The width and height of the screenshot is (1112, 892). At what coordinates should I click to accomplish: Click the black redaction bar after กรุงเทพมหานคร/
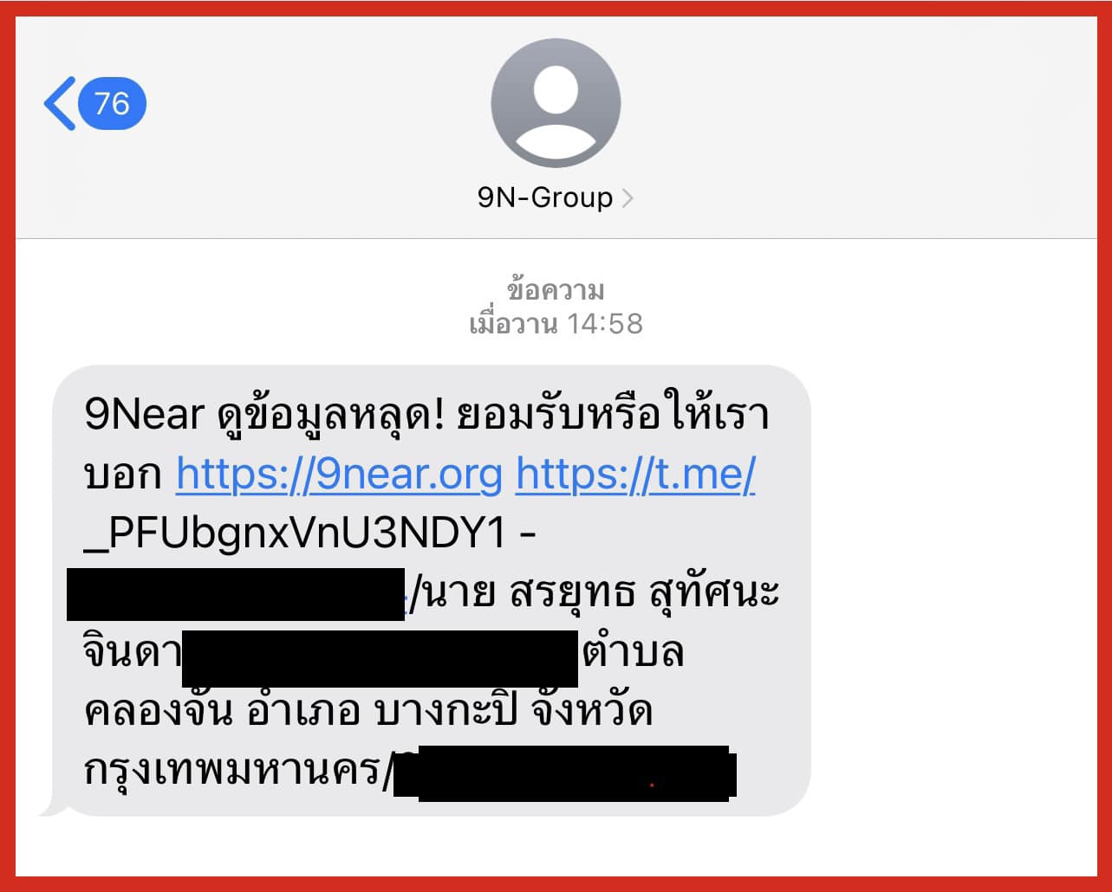(x=566, y=772)
